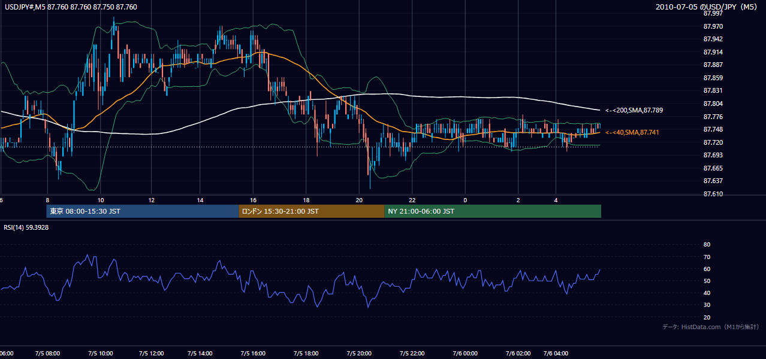
Task: Click the 7/5 14:00 time label
Action: pos(201,354)
